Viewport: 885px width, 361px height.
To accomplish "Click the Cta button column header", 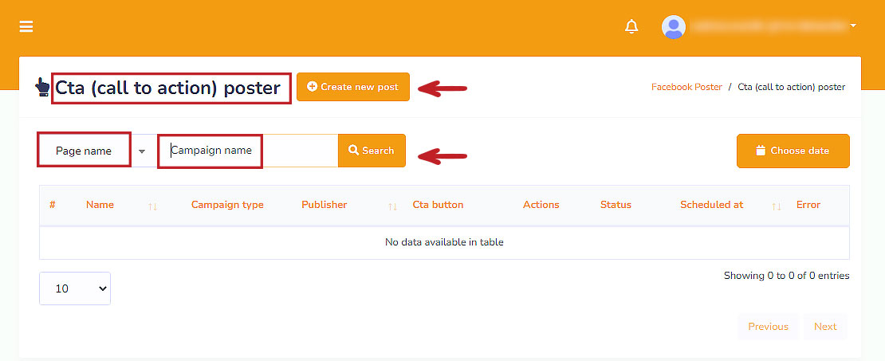I will click(x=438, y=205).
